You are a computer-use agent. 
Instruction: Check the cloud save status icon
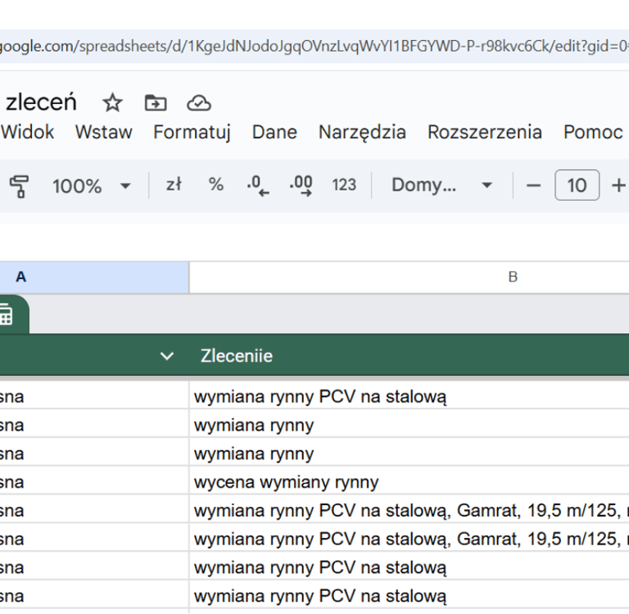pos(199,103)
